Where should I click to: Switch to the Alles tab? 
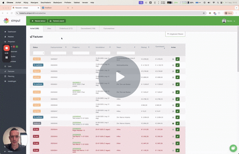tap(49, 28)
